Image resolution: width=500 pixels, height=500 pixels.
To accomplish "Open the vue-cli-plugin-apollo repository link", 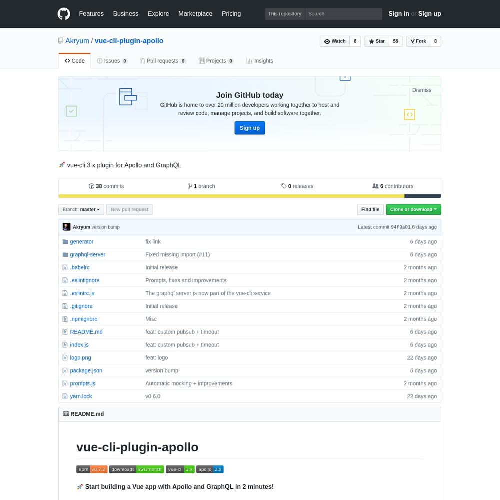I will (x=129, y=41).
